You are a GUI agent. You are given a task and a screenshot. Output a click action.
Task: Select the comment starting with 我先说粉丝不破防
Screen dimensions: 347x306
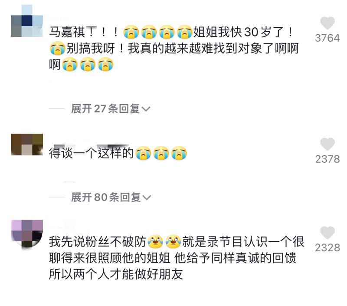point(177,258)
